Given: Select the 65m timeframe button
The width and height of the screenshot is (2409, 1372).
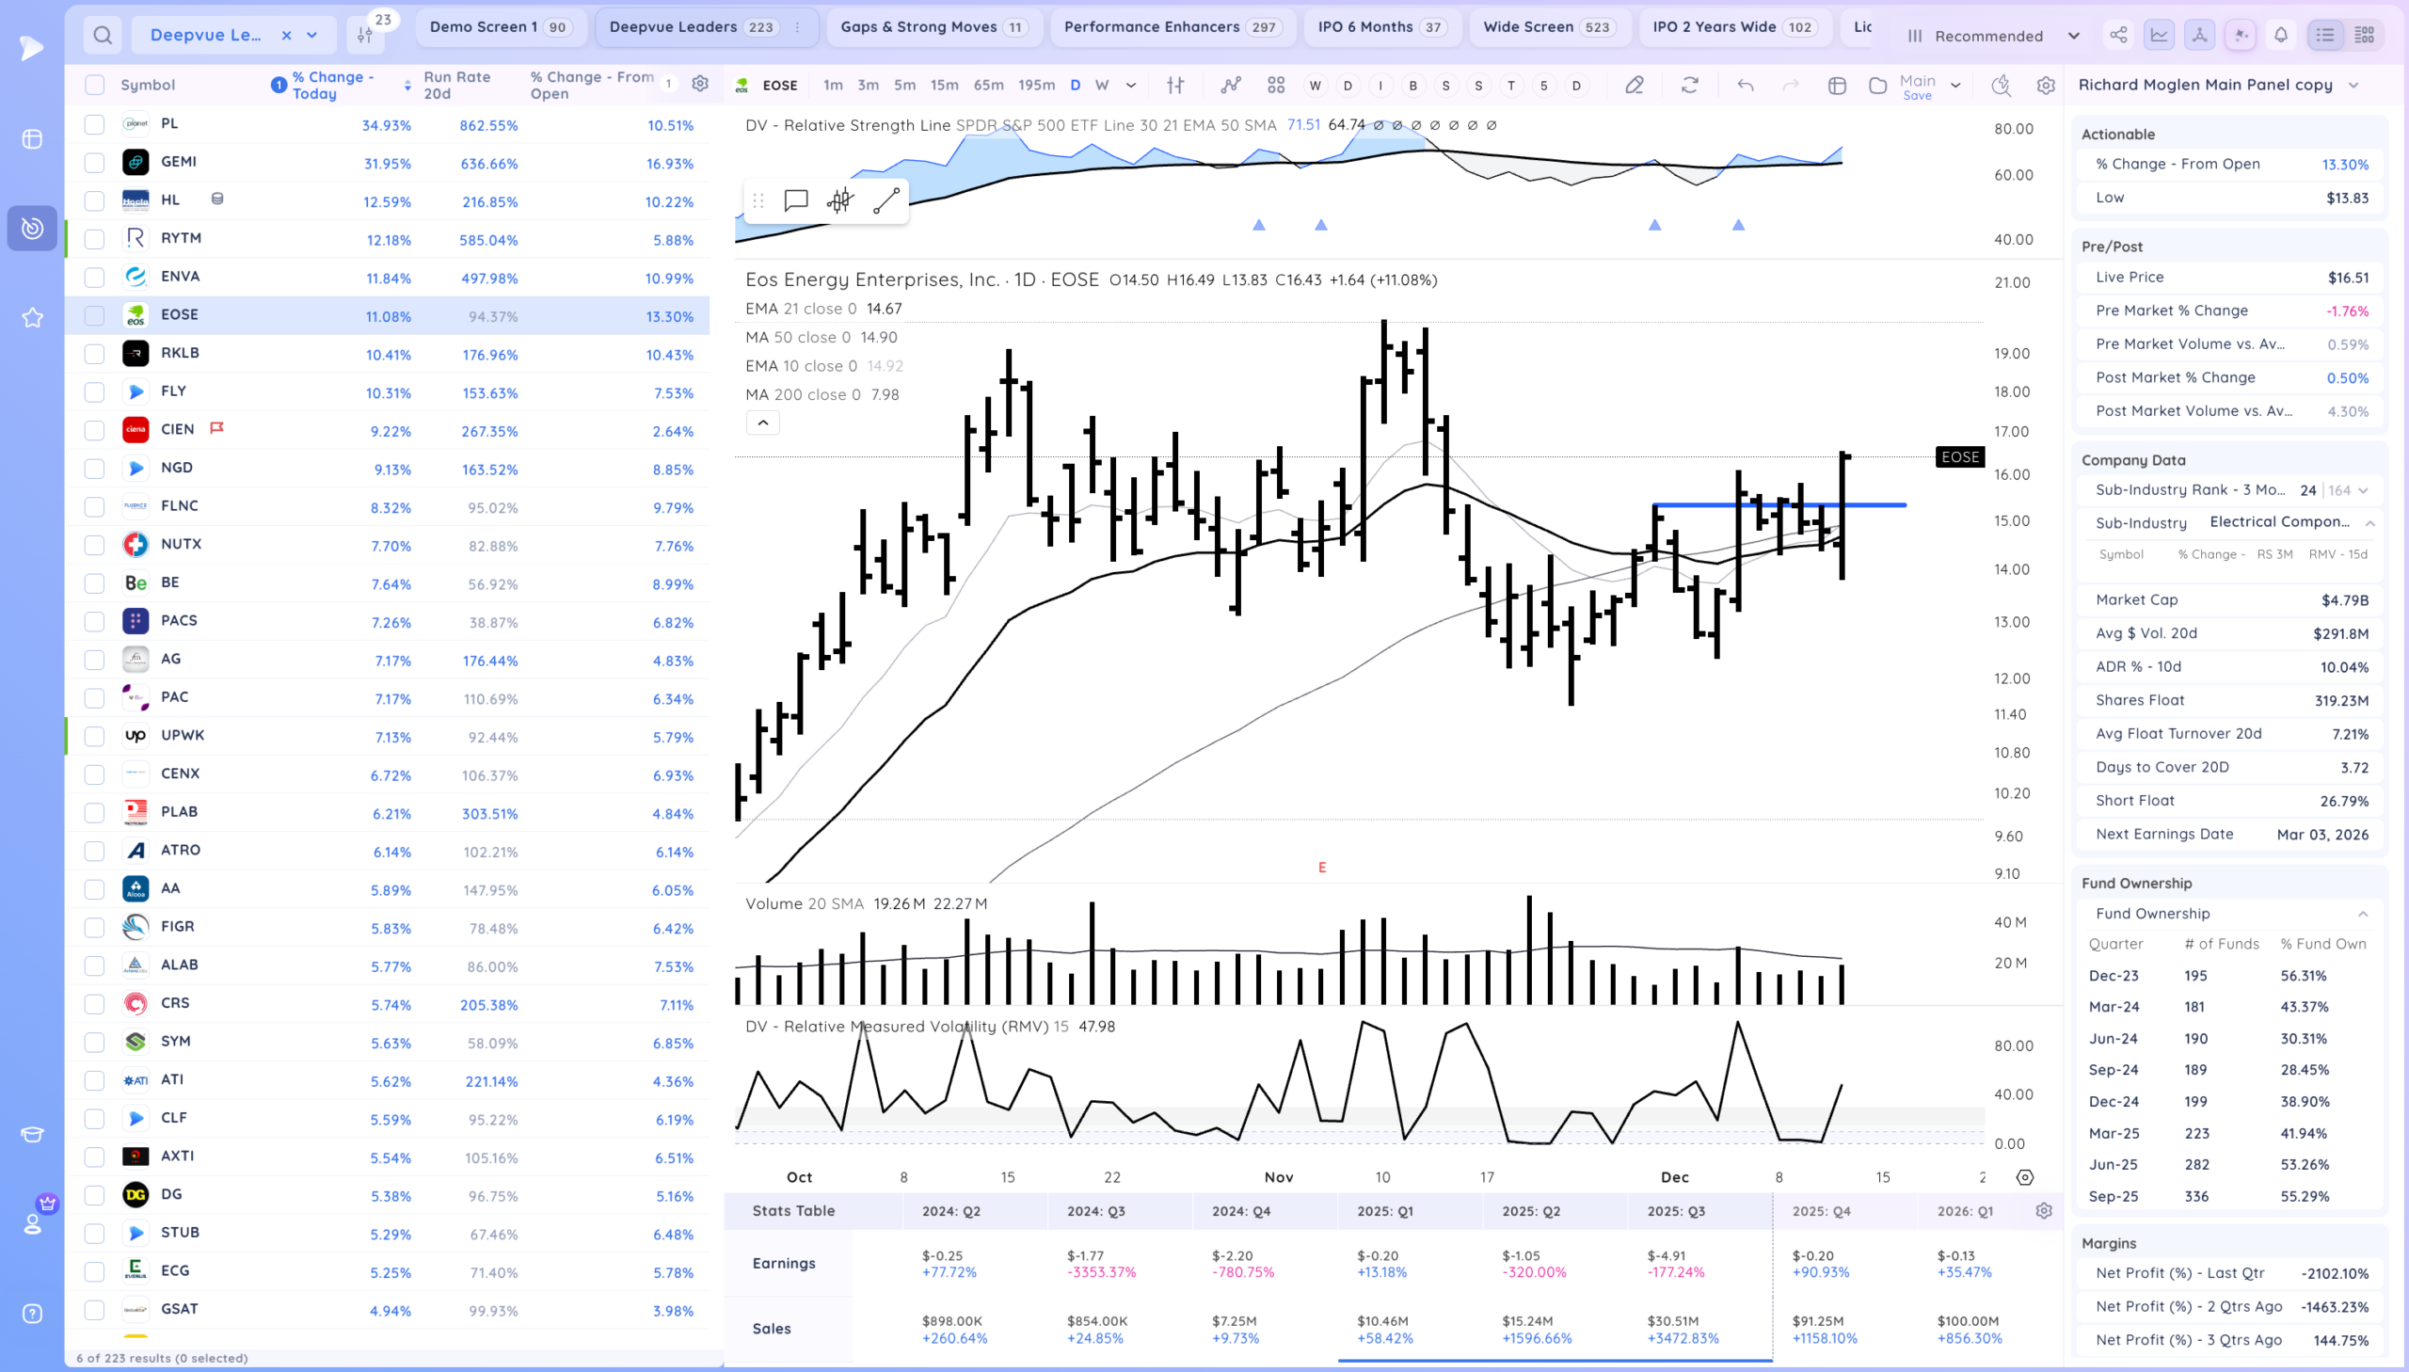Looking at the screenshot, I should (987, 85).
